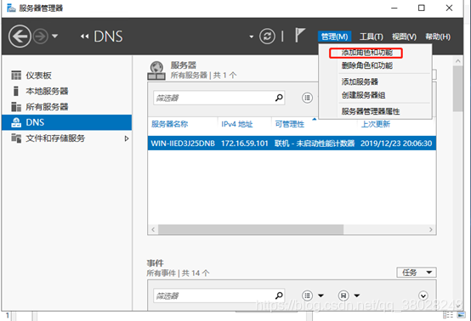
Task: Select 所有服务器 in sidebar
Action: coord(47,106)
